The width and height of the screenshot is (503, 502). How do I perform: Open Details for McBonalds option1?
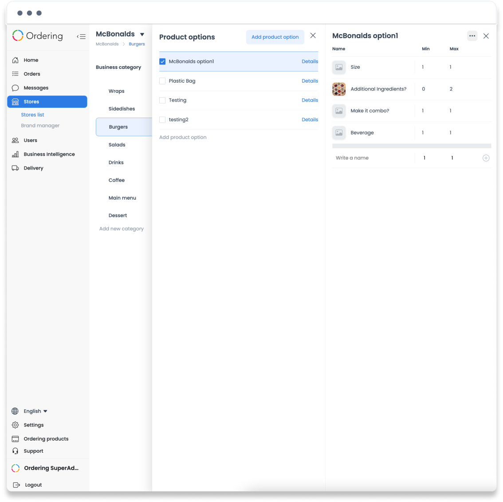[310, 61]
